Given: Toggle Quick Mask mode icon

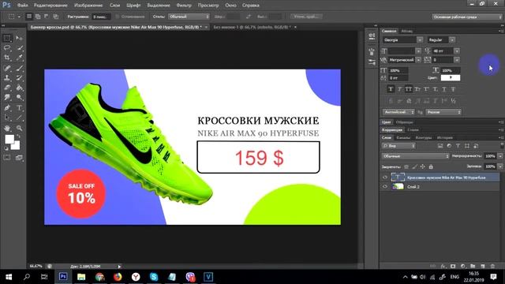Looking at the screenshot, I should 7,158.
